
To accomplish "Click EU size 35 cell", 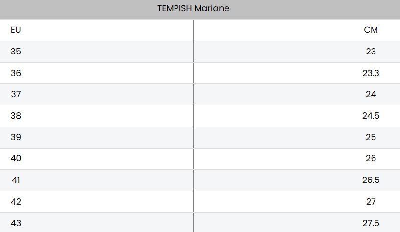I will [x=16, y=52].
